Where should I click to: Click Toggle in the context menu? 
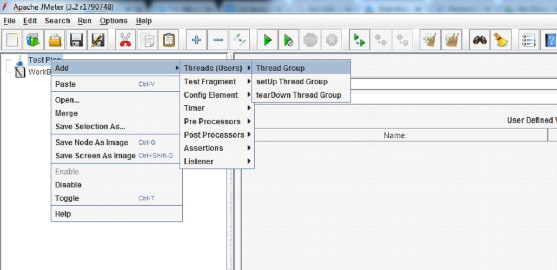click(116, 198)
